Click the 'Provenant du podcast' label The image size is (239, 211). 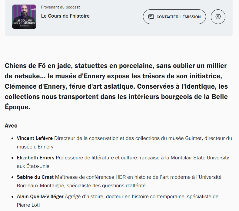click(60, 7)
